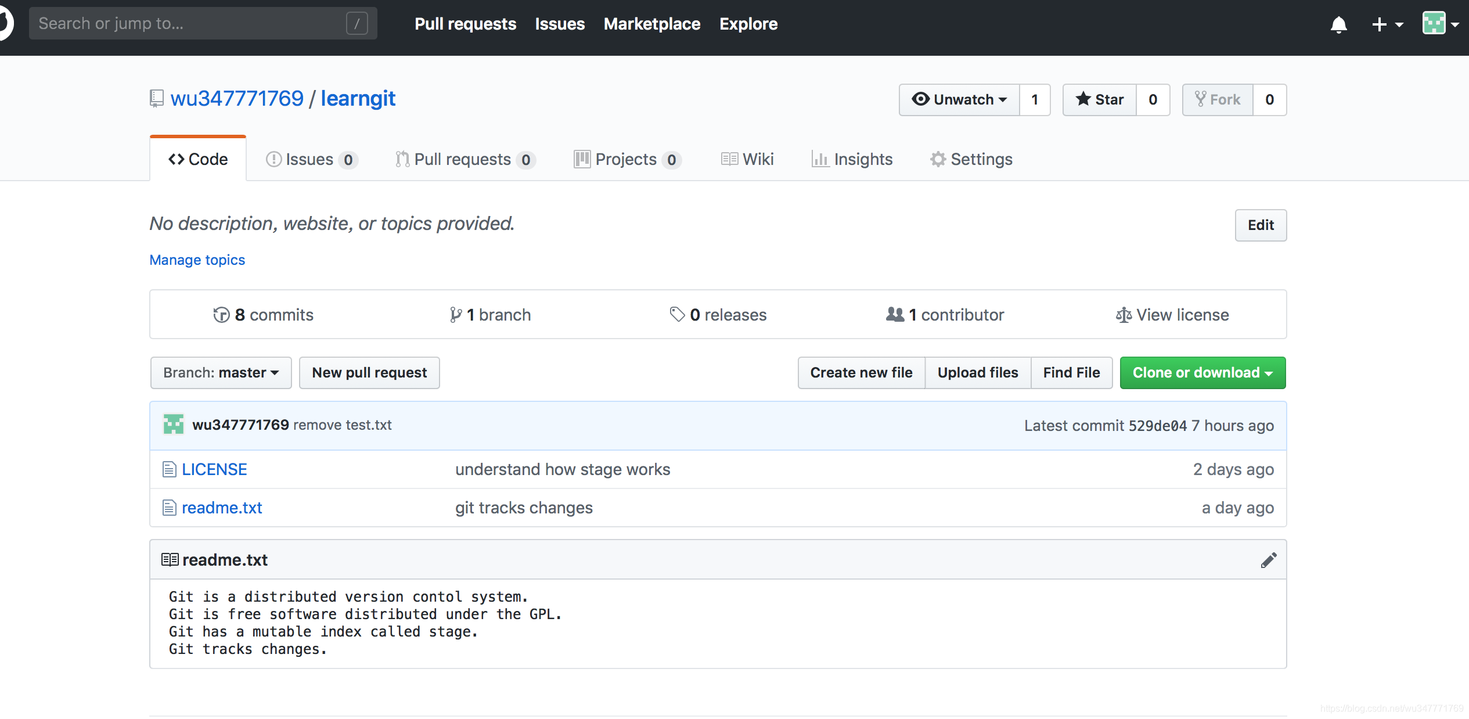Screen dimensions: 1469x719
Task: Fork the repository
Action: coord(1218,100)
